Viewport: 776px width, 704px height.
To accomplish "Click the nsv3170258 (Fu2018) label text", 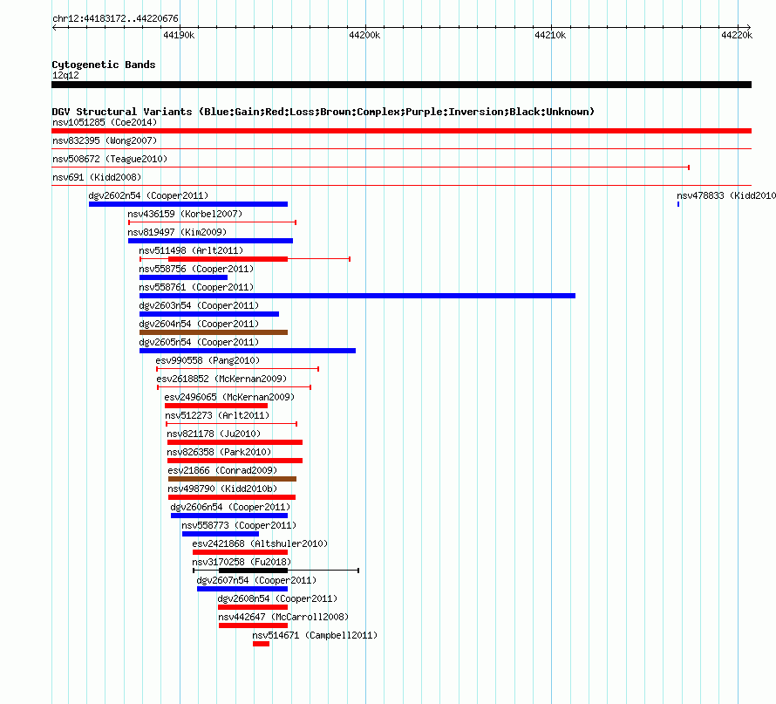I will click(x=242, y=562).
